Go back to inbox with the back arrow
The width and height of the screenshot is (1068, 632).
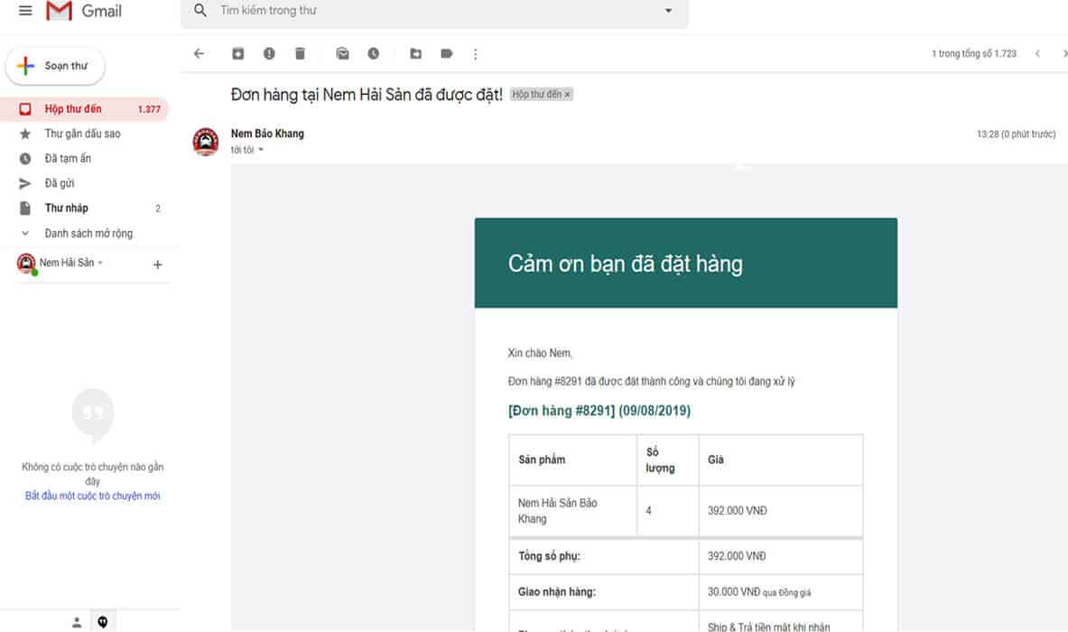pyautogui.click(x=200, y=54)
